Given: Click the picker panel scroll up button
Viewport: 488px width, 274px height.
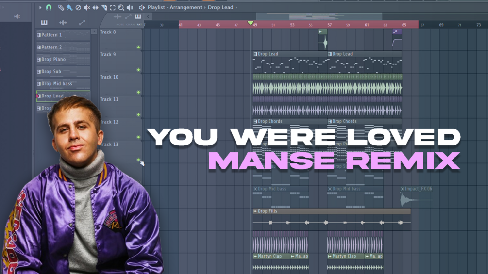Looking at the screenshot, I should click(94, 31).
